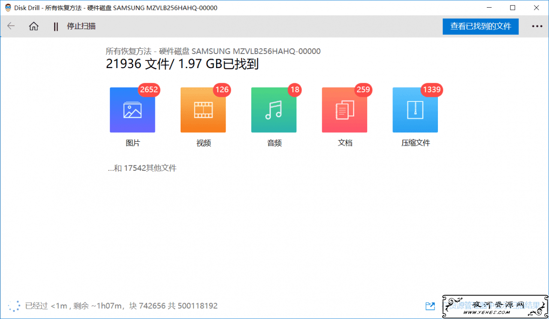Open the 音频 audio category tile
The width and height of the screenshot is (549, 319).
(x=274, y=110)
